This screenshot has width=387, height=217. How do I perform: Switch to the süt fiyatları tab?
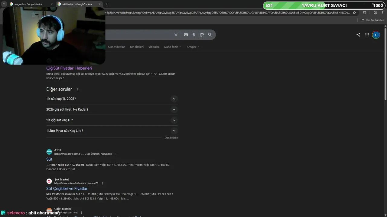79,4
